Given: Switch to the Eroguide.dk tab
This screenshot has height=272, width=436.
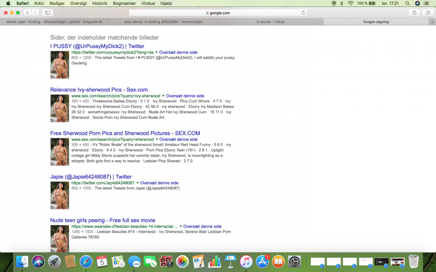Looking at the screenshot, I should (54, 22).
